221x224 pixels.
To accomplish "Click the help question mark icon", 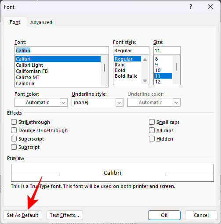I will click(x=191, y=7).
